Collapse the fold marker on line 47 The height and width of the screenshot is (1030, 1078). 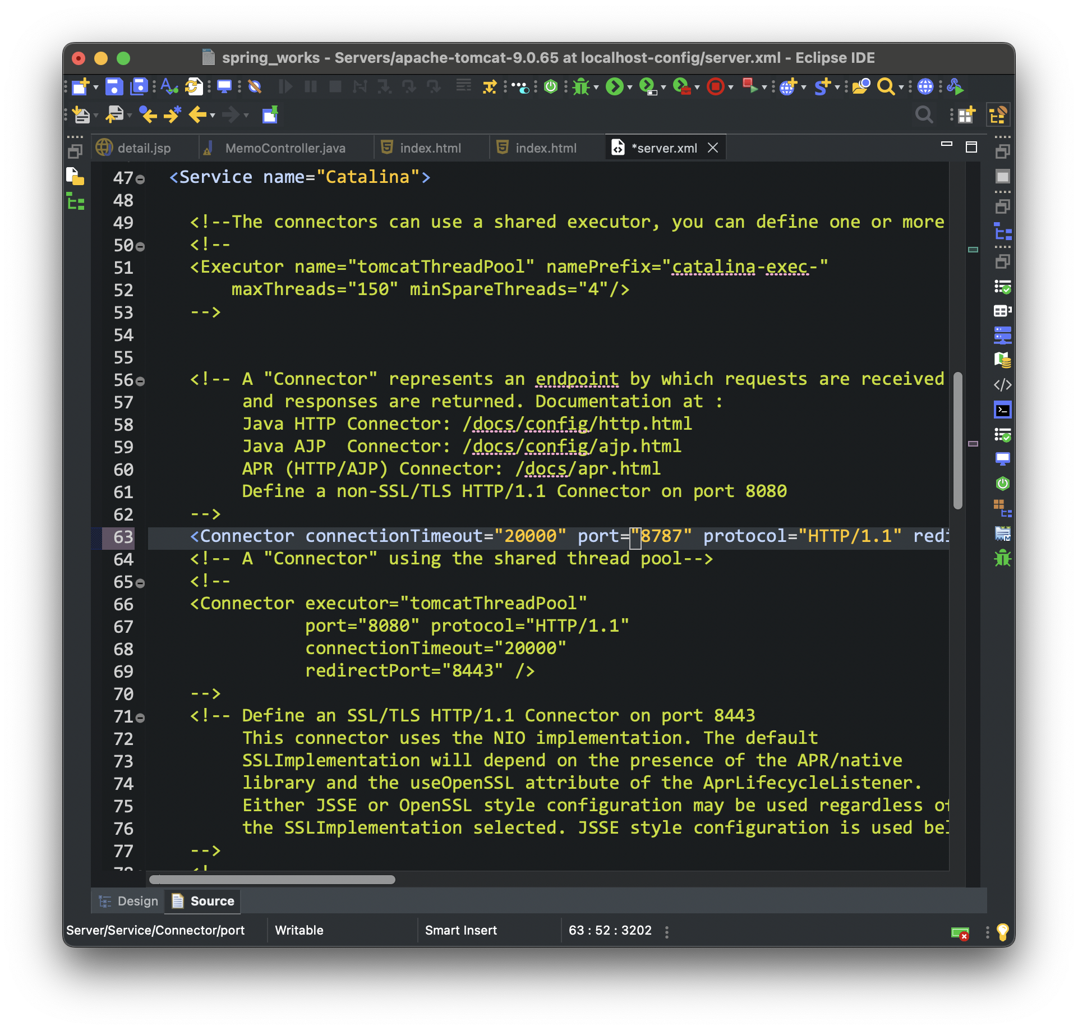[x=140, y=180]
